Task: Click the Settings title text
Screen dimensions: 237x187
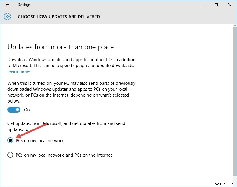Action: point(24,5)
